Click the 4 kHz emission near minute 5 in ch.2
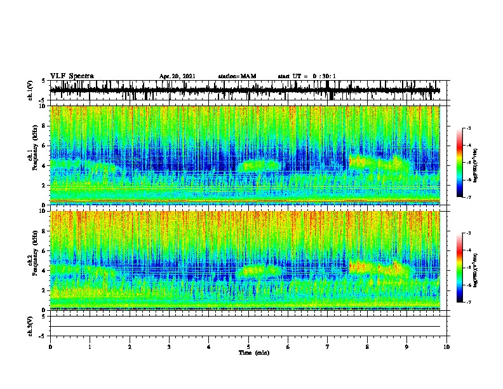Viewport: 503px width, 389px height. (x=259, y=271)
